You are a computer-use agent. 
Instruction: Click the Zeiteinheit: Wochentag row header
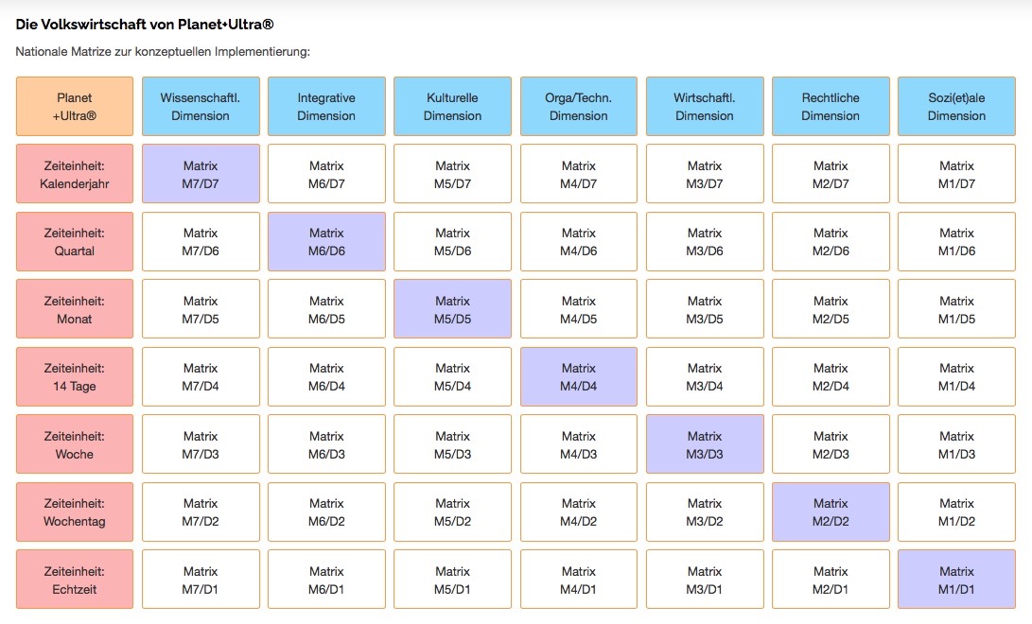75,511
